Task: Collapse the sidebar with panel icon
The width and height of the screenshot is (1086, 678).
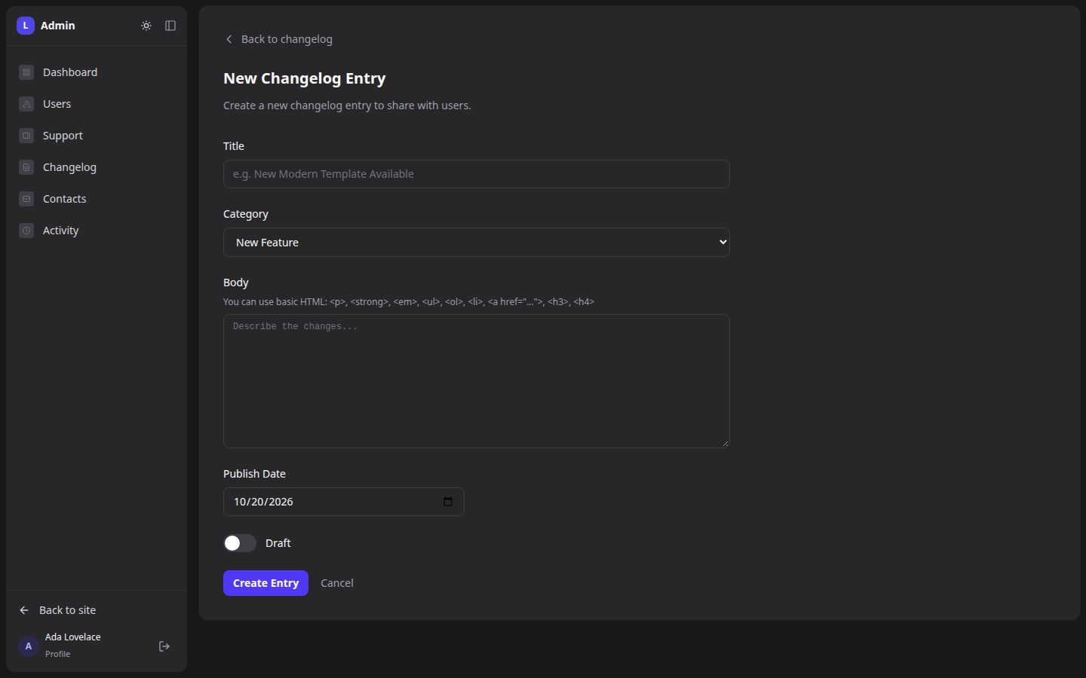Action: tap(170, 26)
